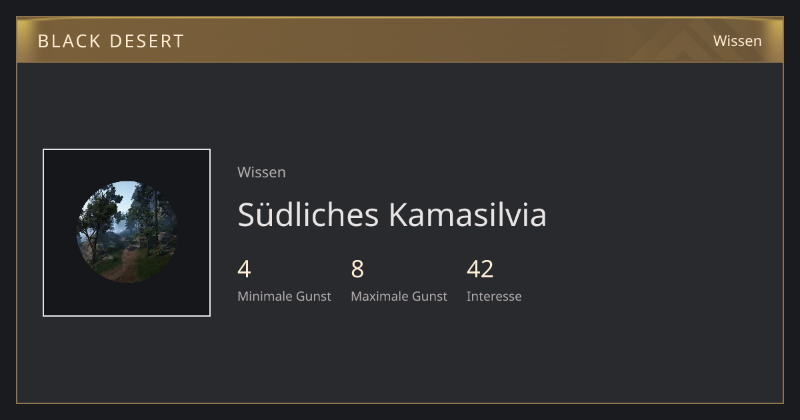Click the number 4 favor value
Viewport: 800px width, 420px height.
click(244, 269)
